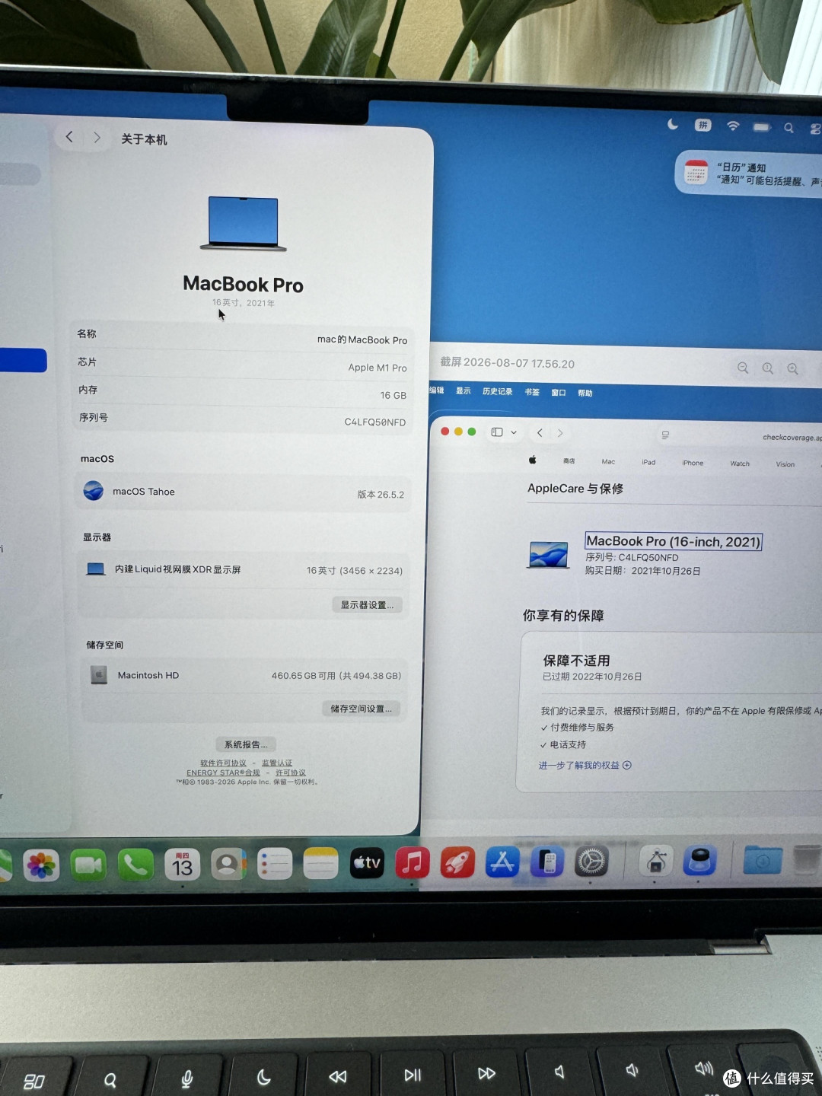The height and width of the screenshot is (1096, 822).
Task: Select the iPhone tab on Apple site
Action: pos(693,463)
